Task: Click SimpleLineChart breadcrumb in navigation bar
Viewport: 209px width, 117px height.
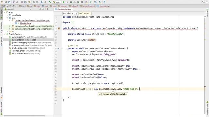Action: tap(9, 6)
